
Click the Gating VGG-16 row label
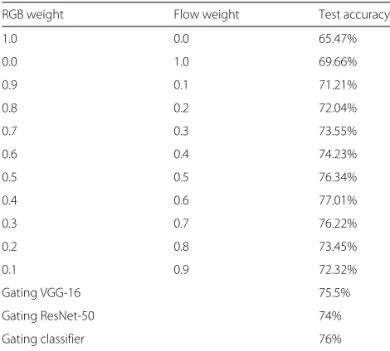41,293
